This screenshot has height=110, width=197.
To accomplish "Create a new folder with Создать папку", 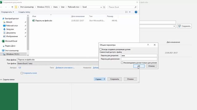I will tap(24, 12).
